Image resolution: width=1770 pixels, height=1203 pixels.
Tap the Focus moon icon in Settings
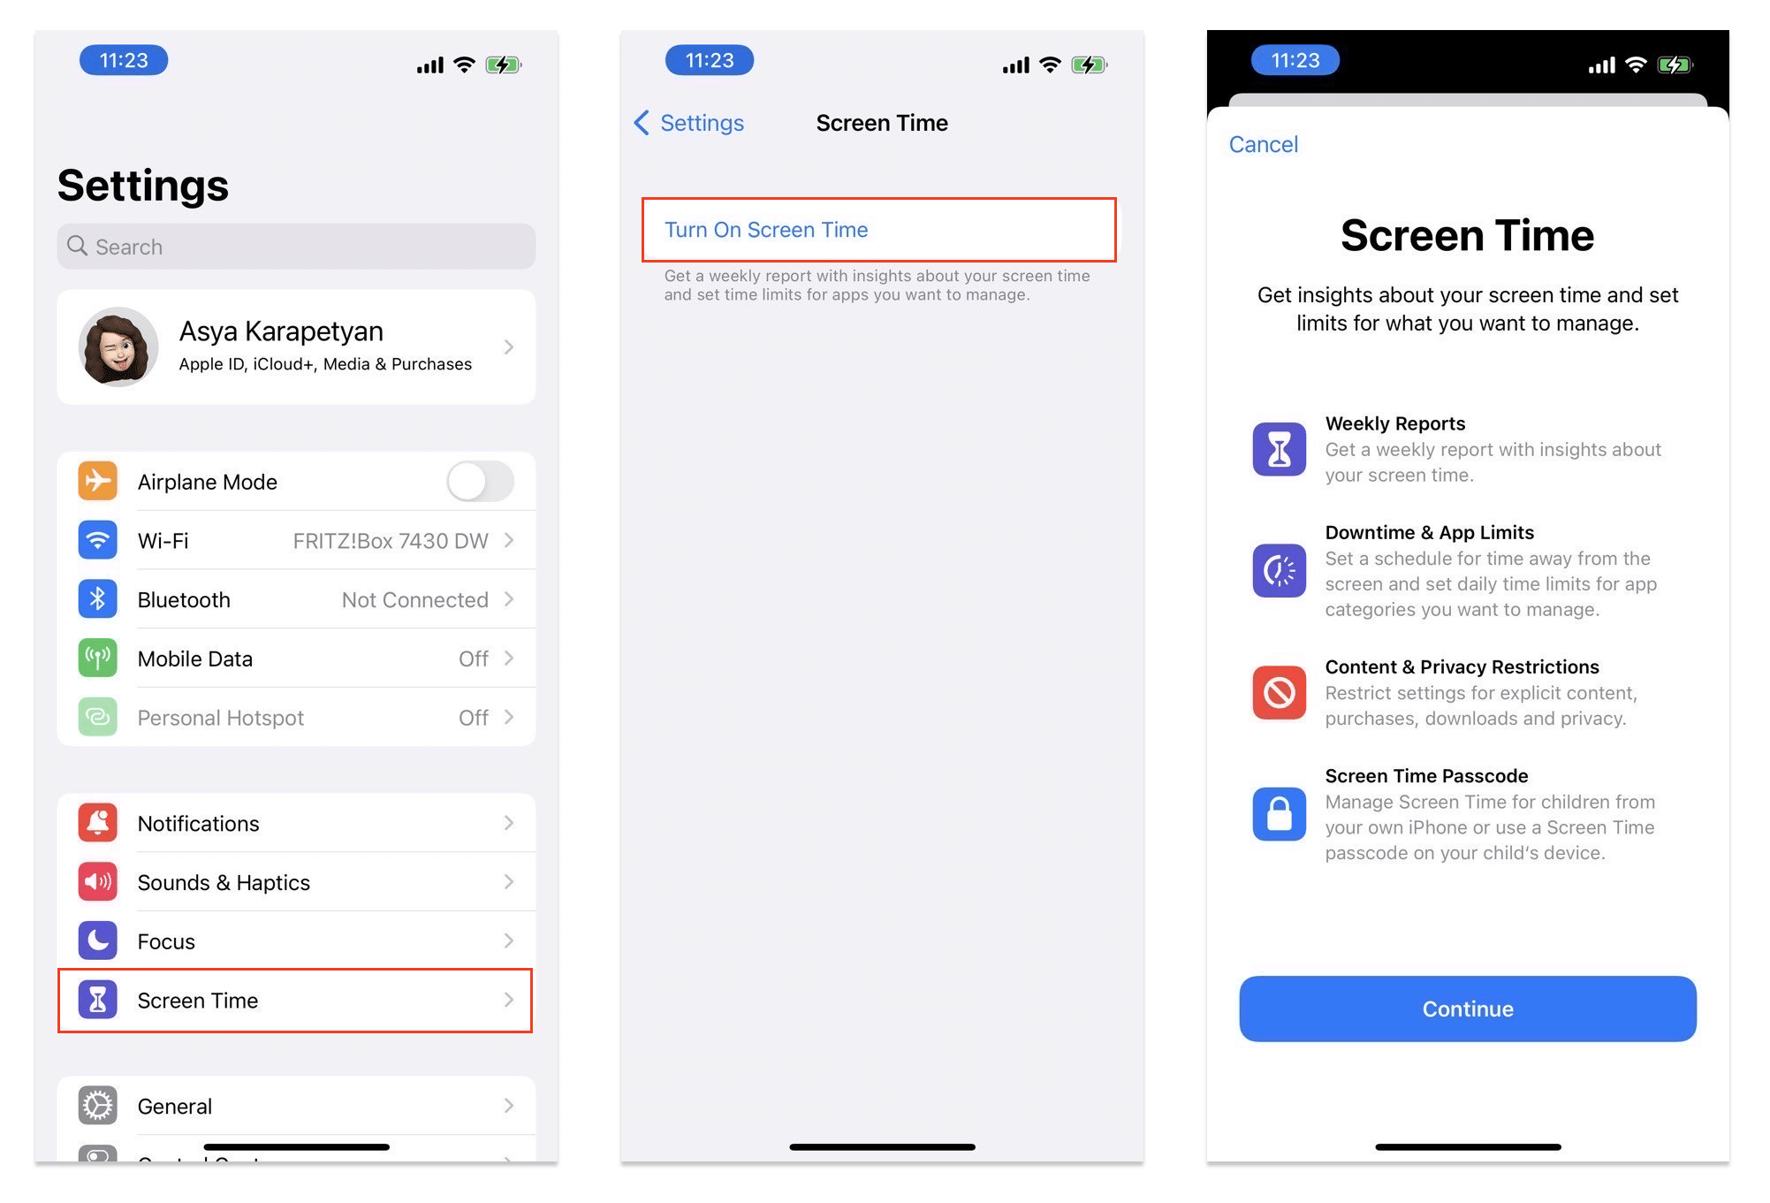[102, 940]
